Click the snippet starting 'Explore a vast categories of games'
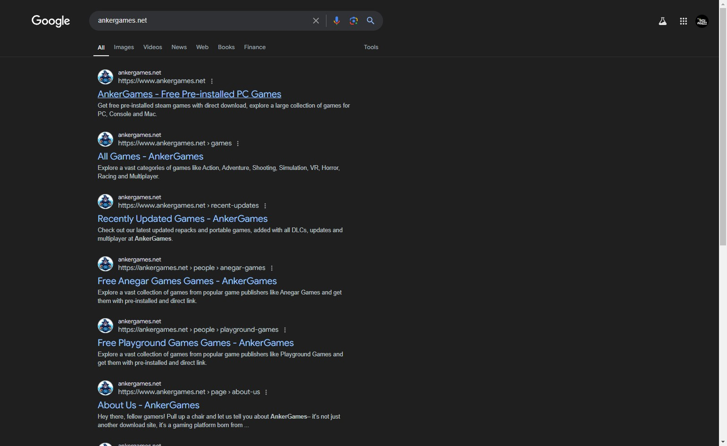The height and width of the screenshot is (446, 727). click(x=218, y=172)
